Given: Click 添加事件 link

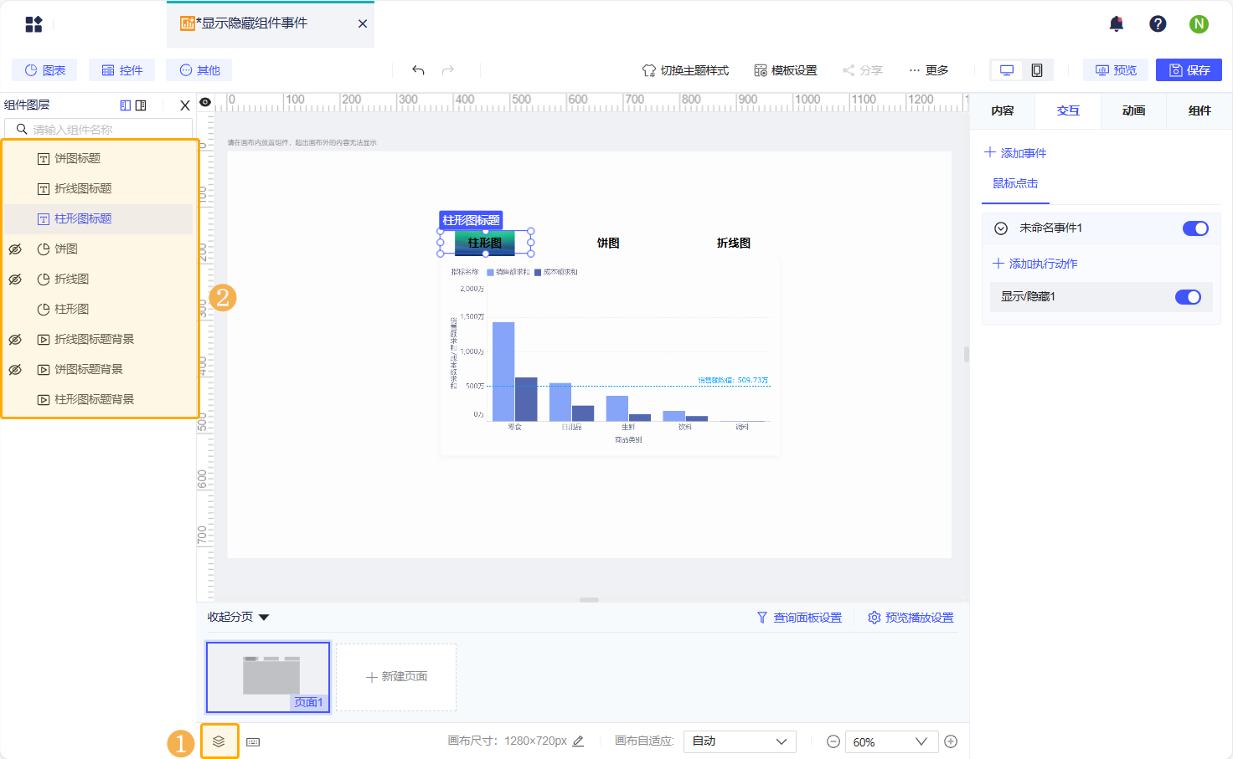Looking at the screenshot, I should [1015, 153].
